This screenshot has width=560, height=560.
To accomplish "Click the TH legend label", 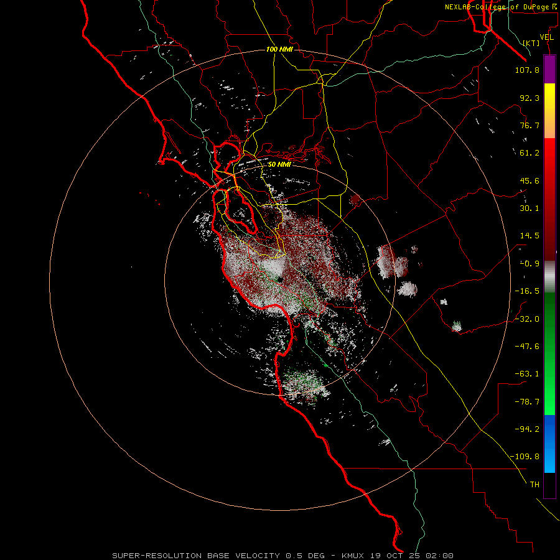I will pyautogui.click(x=534, y=485).
